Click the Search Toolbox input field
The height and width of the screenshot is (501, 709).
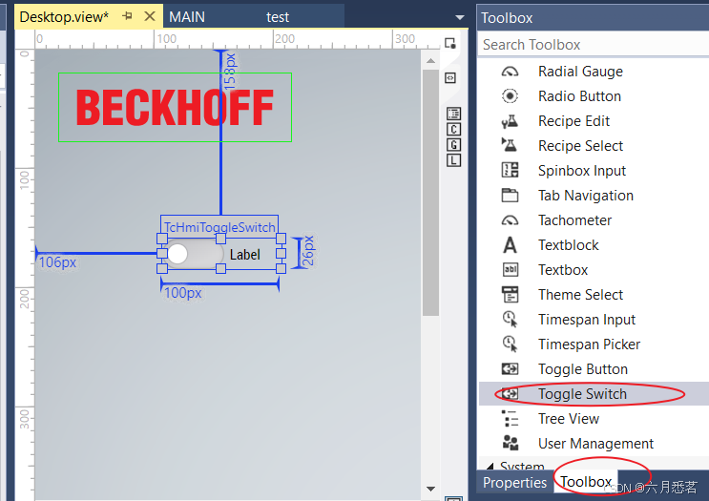tap(594, 45)
